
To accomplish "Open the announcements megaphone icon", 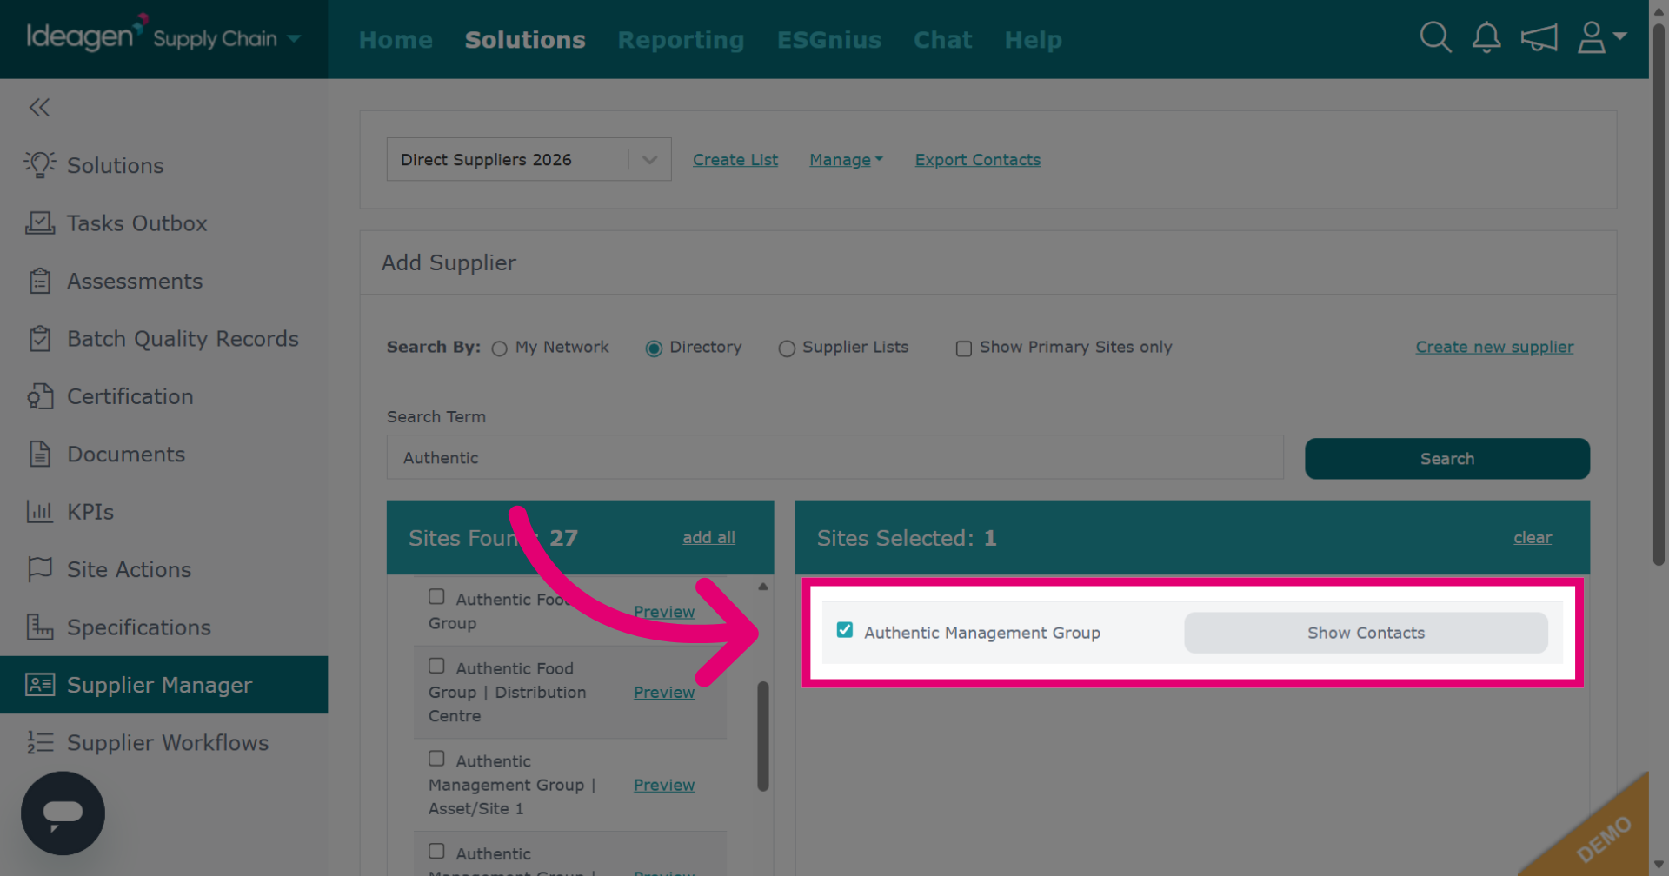I will 1539,38.
